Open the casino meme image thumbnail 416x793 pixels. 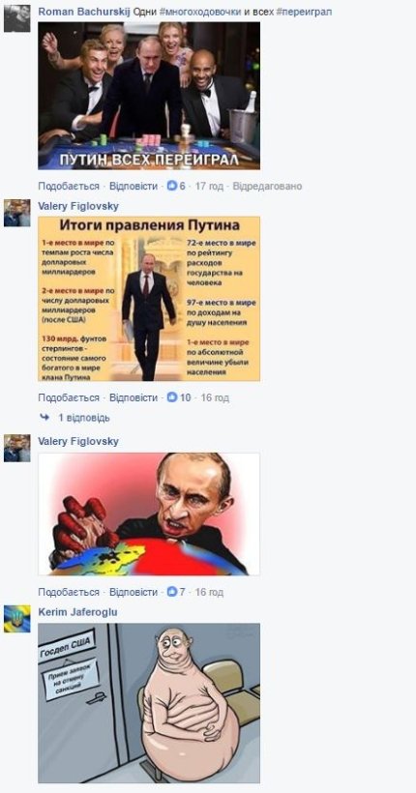pos(149,96)
